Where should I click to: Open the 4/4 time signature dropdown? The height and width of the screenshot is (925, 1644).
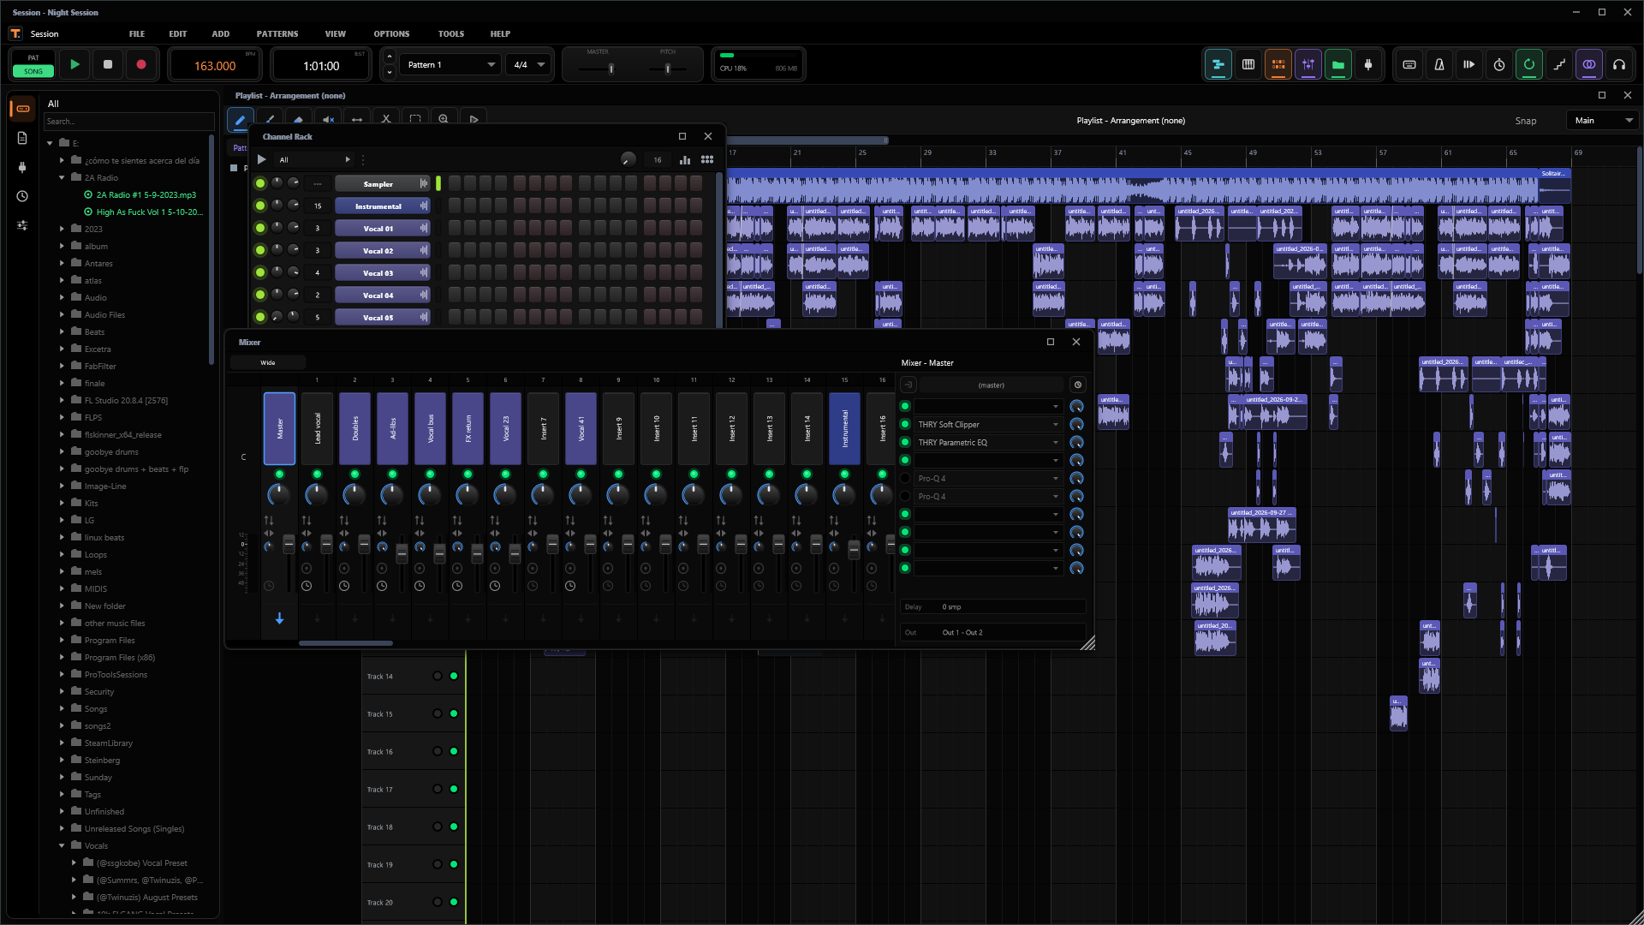click(x=528, y=64)
